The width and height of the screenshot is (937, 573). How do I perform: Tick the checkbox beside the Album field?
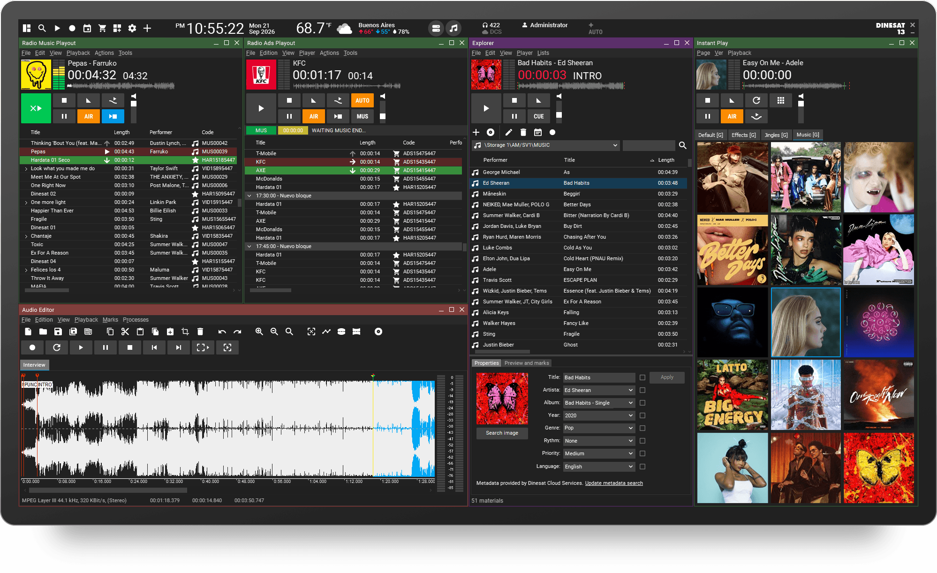(642, 403)
